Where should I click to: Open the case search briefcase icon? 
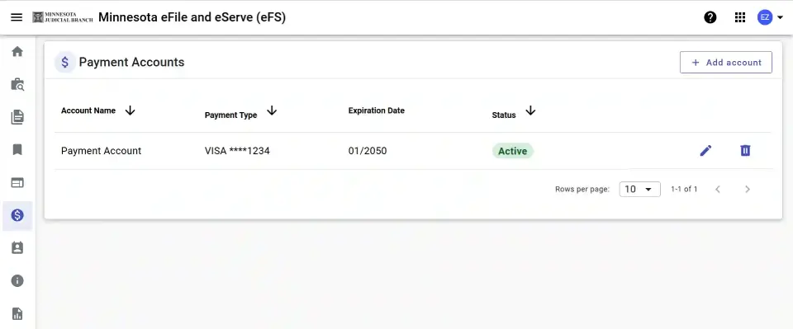tap(17, 84)
